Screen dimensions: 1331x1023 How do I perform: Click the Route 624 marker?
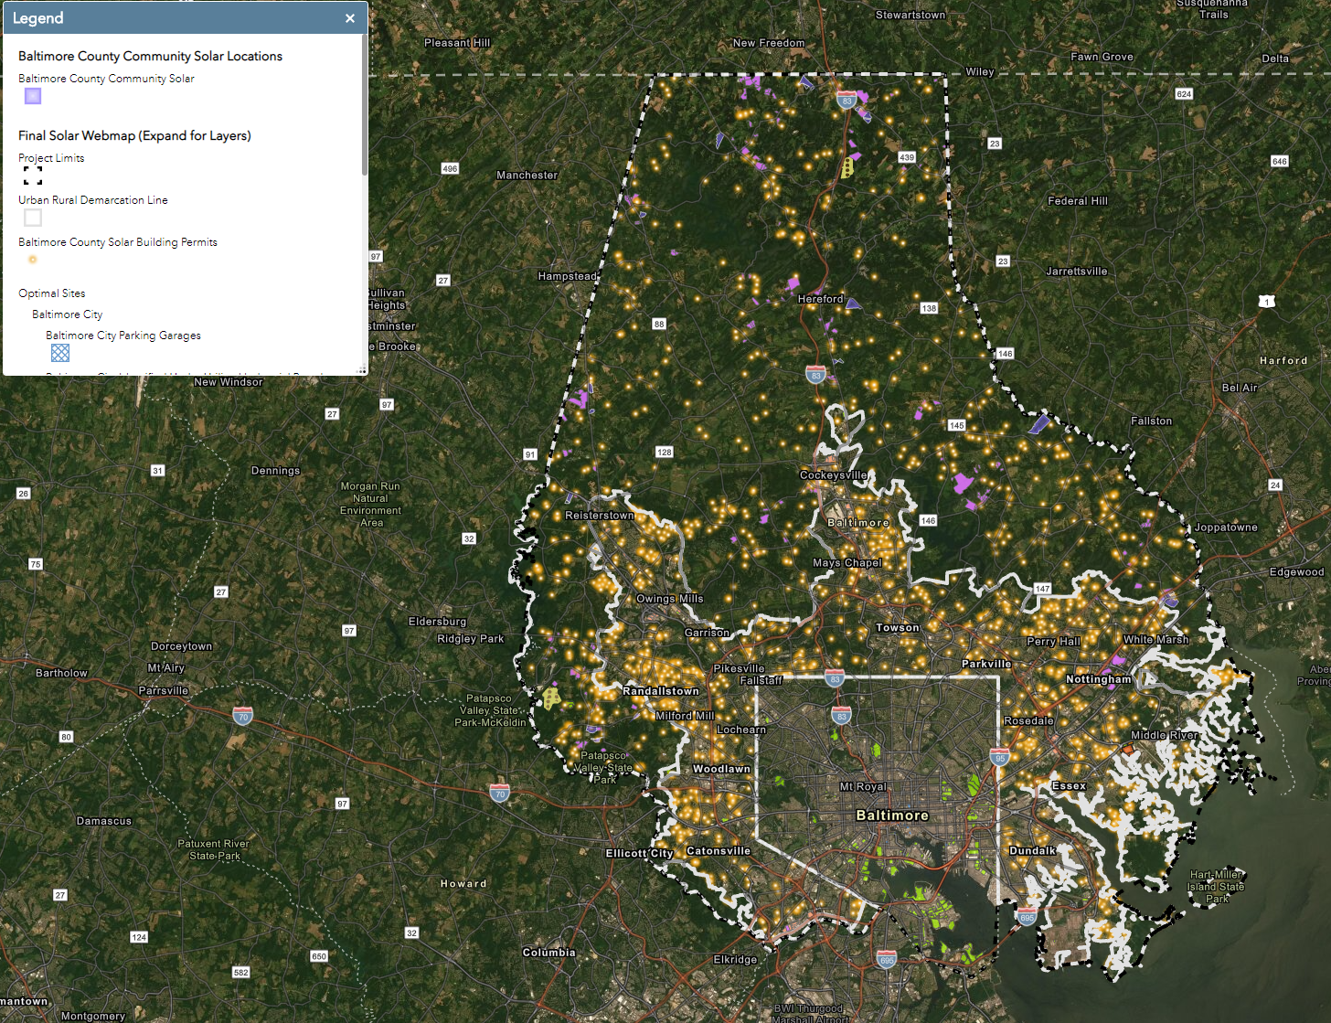(x=1184, y=94)
